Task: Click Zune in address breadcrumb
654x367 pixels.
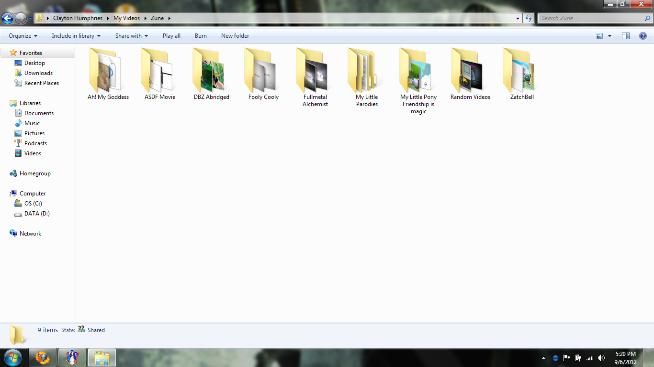Action: [x=157, y=18]
